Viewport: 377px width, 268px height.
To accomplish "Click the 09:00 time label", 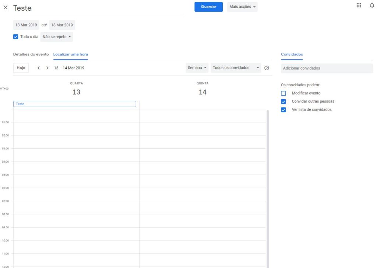I will click(x=5, y=227).
